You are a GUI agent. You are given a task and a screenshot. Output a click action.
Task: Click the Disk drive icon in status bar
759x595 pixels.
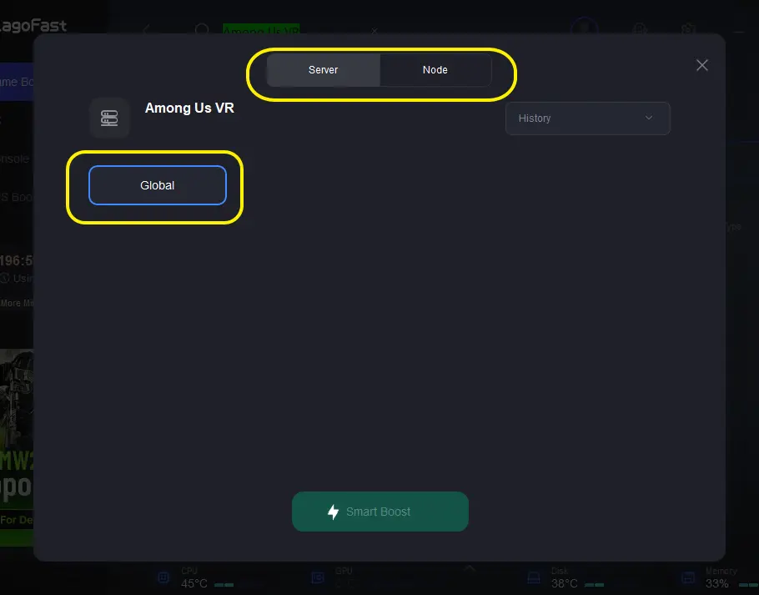534,577
